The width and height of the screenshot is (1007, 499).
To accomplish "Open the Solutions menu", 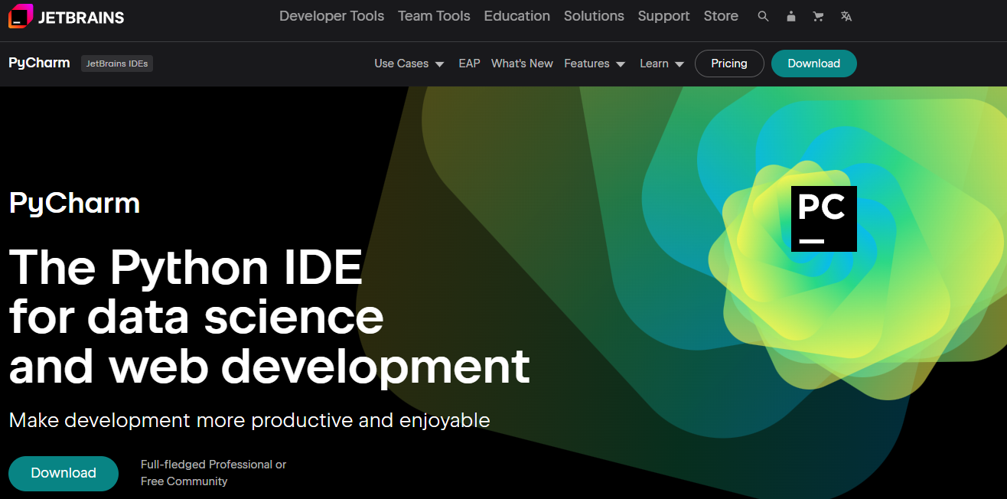I will click(x=594, y=16).
